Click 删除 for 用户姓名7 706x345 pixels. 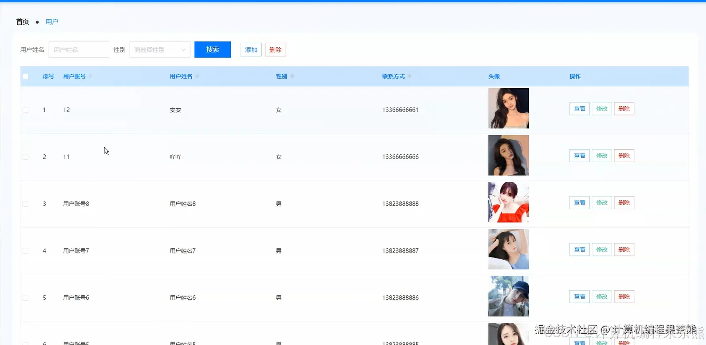[624, 250]
